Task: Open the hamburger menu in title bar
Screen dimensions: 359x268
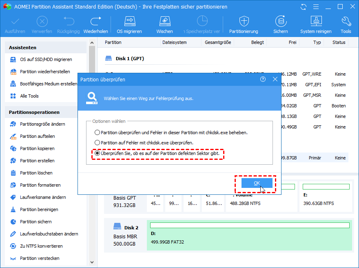Action: coord(316,7)
